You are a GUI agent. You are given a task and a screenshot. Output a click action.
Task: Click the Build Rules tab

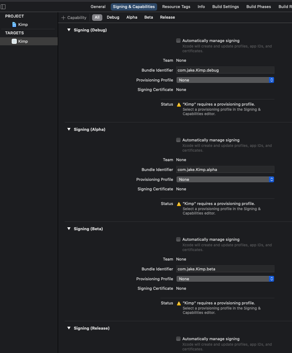(285, 7)
